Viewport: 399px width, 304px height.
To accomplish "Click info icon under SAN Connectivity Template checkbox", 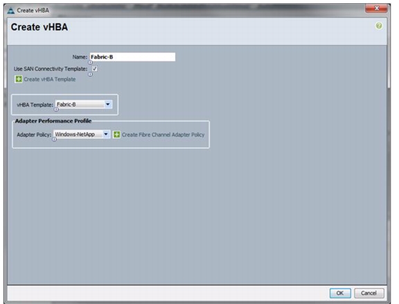I will tap(90, 74).
